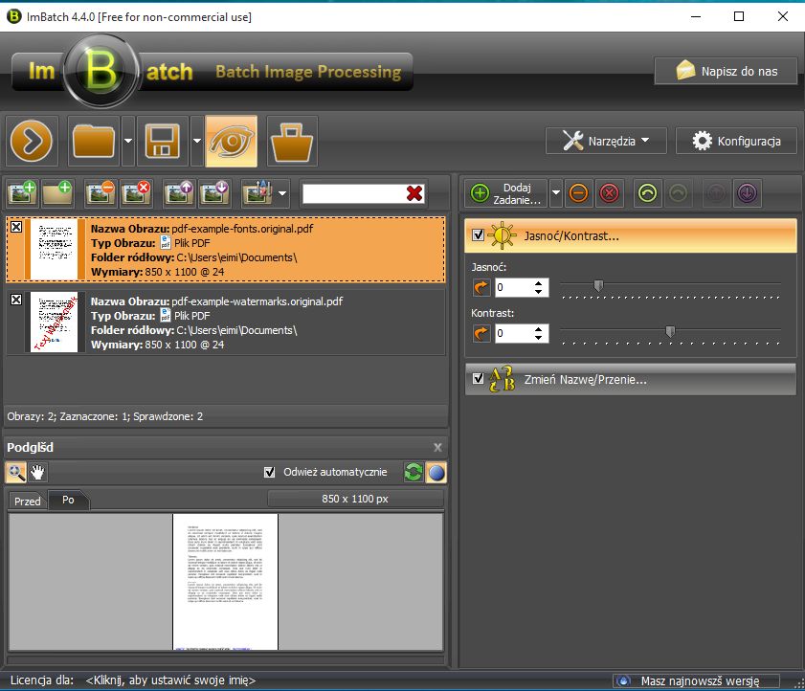Viewport: 805px width, 691px height.
Task: Click the image search filter field
Action: (354, 193)
